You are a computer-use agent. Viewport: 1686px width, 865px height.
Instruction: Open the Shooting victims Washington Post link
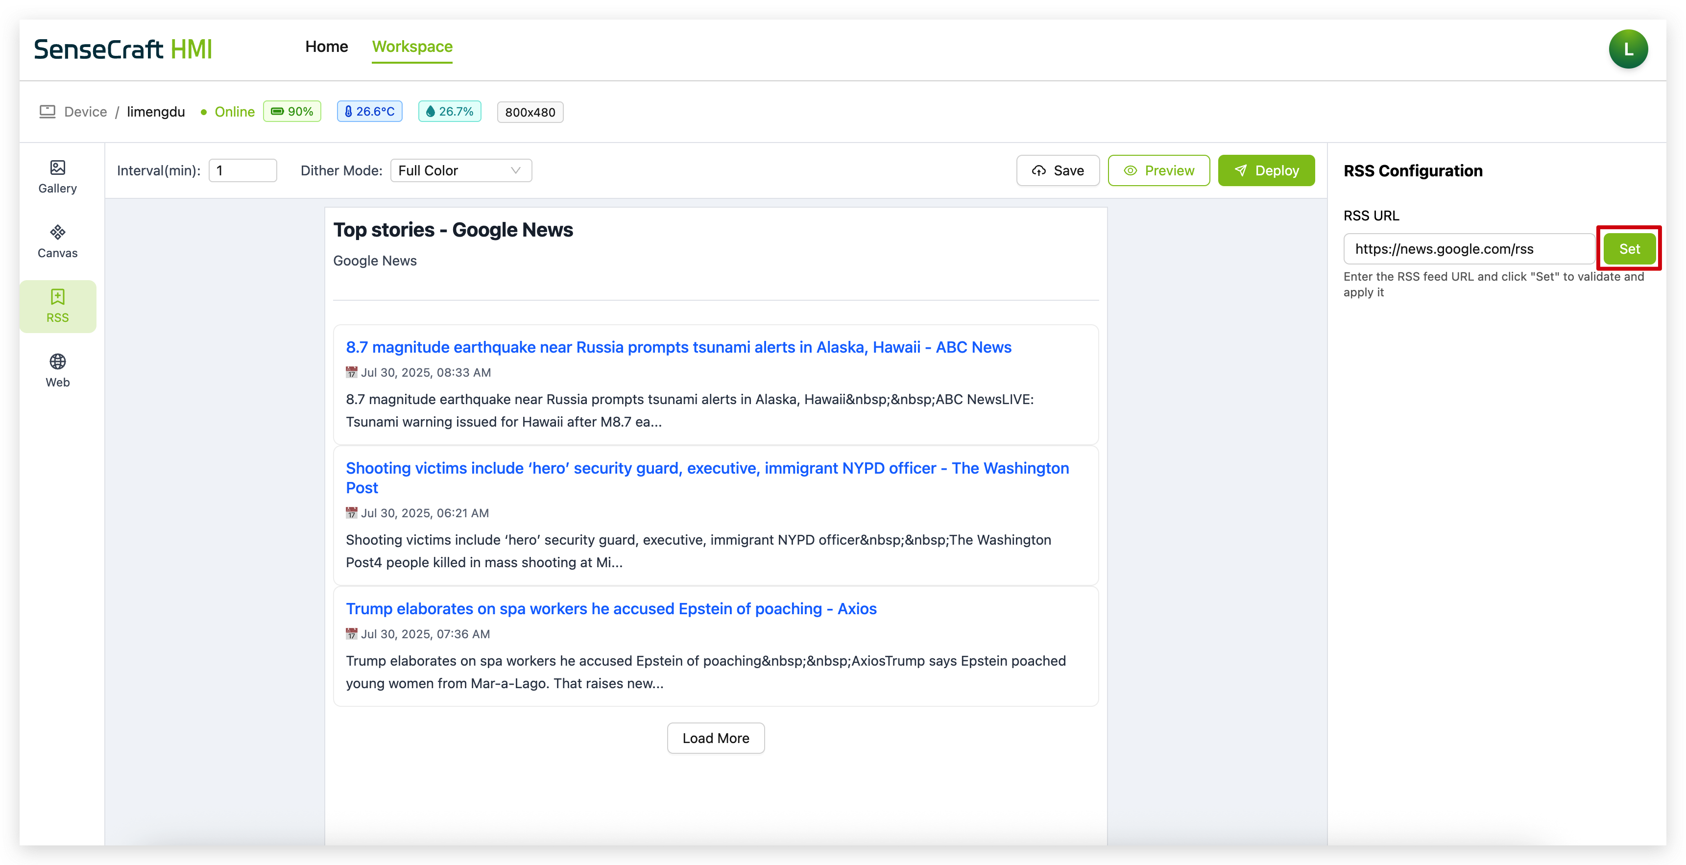707,478
